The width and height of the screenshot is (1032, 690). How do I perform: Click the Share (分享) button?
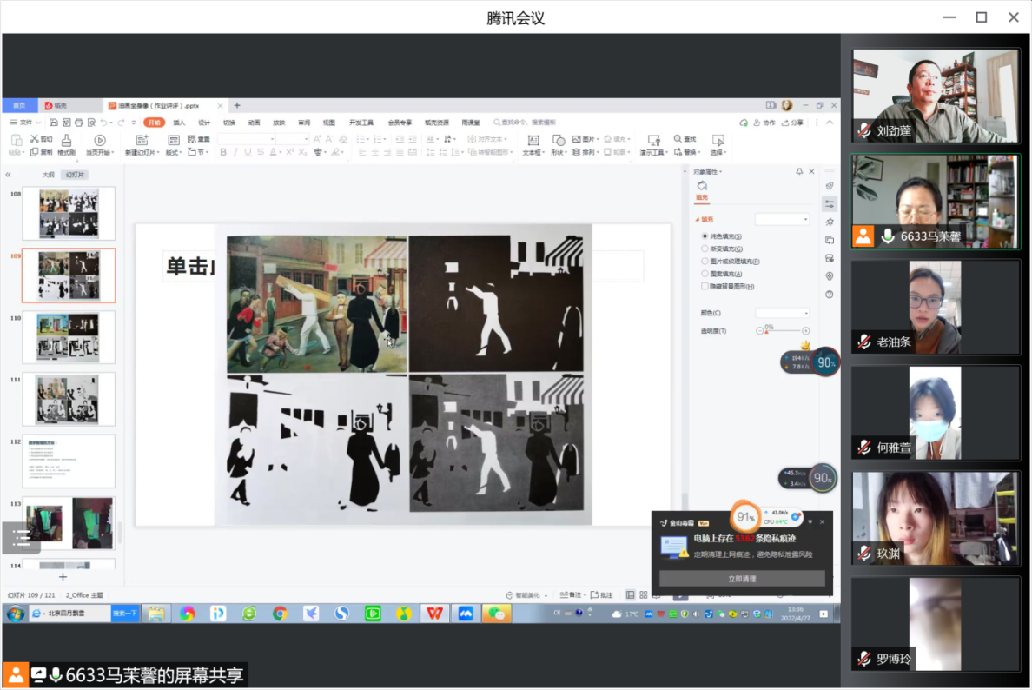(792, 123)
